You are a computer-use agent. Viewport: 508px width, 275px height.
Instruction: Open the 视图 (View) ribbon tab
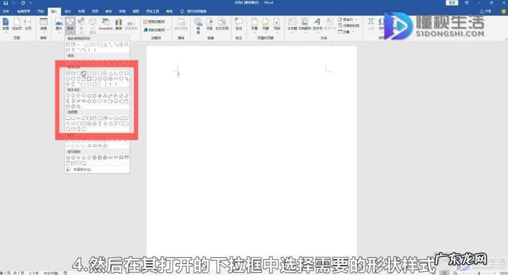coord(136,12)
